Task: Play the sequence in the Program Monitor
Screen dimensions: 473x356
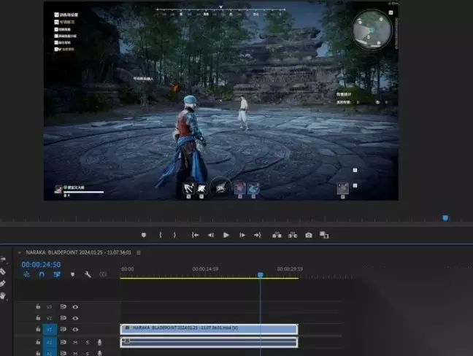Action: click(226, 235)
